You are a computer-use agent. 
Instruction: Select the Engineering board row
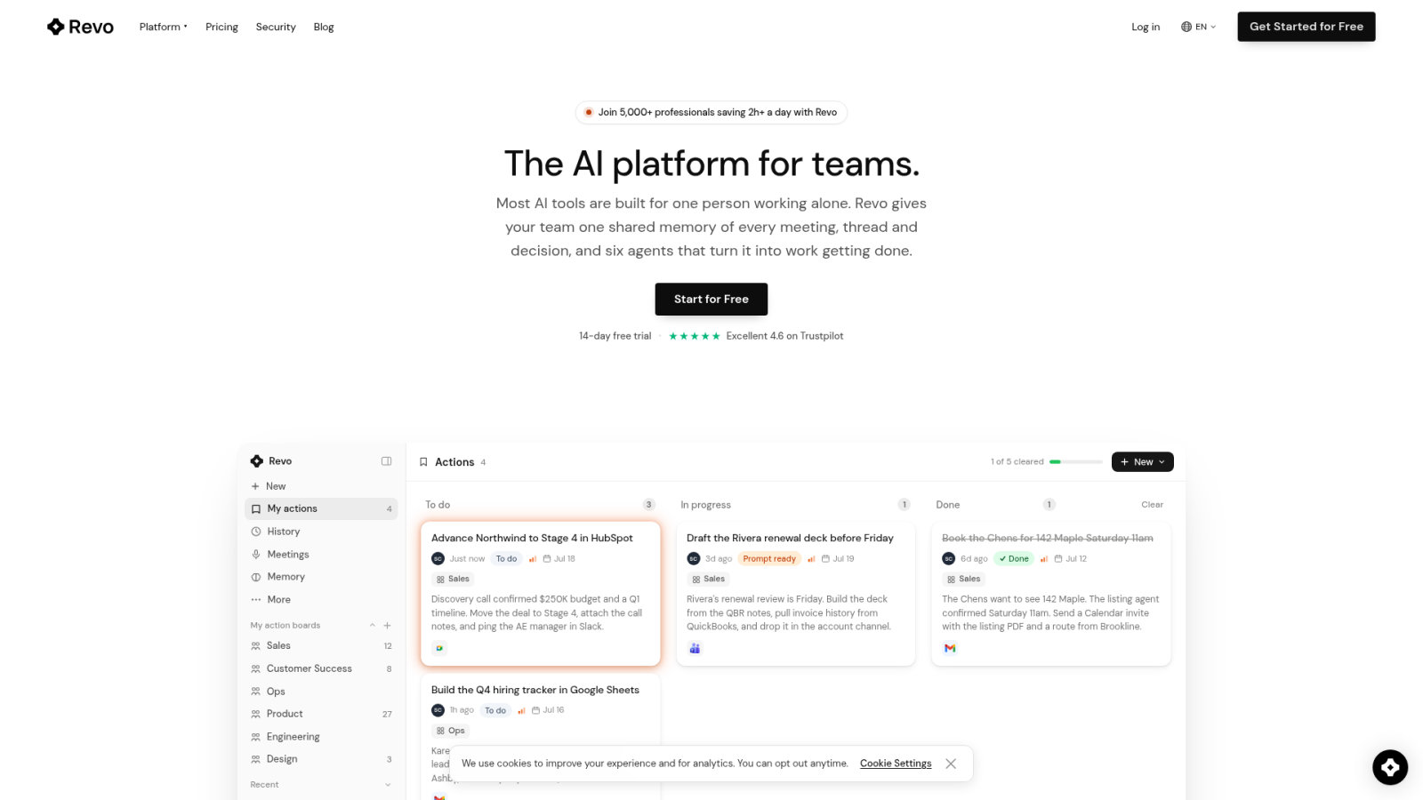pyautogui.click(x=321, y=737)
